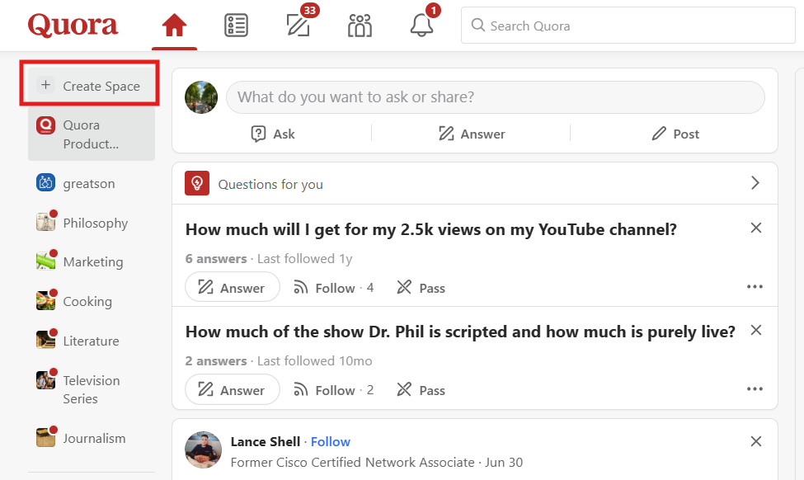Open the Dr. Phil scripted question
This screenshot has width=804, height=480.
460,332
